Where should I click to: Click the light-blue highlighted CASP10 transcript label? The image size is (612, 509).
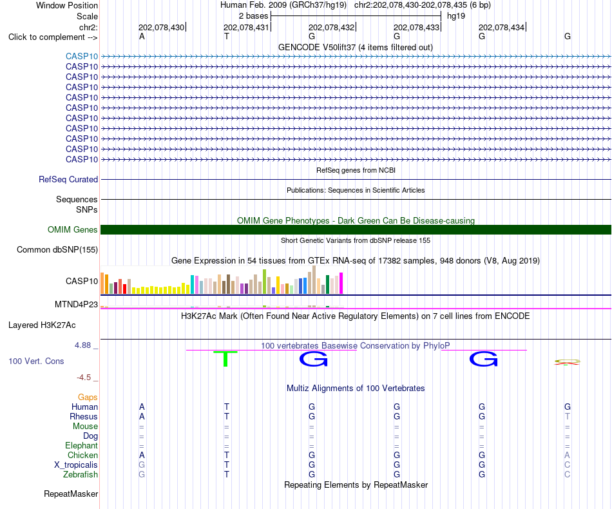[82, 56]
